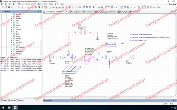
Task: Click the Undo toolbar icon
Action: pyautogui.click(x=29, y=7)
